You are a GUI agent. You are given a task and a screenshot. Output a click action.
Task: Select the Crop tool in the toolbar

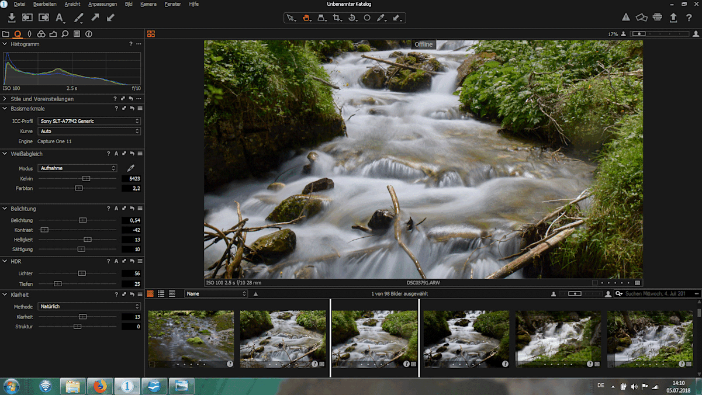[336, 18]
